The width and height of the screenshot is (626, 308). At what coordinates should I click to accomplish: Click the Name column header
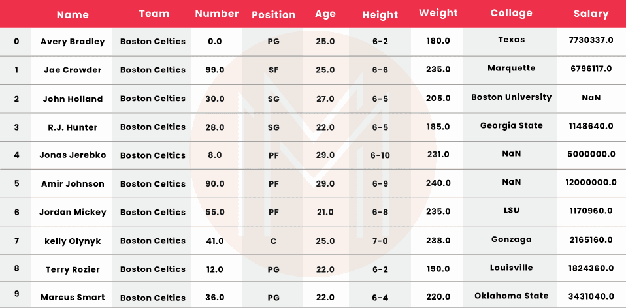click(x=73, y=14)
